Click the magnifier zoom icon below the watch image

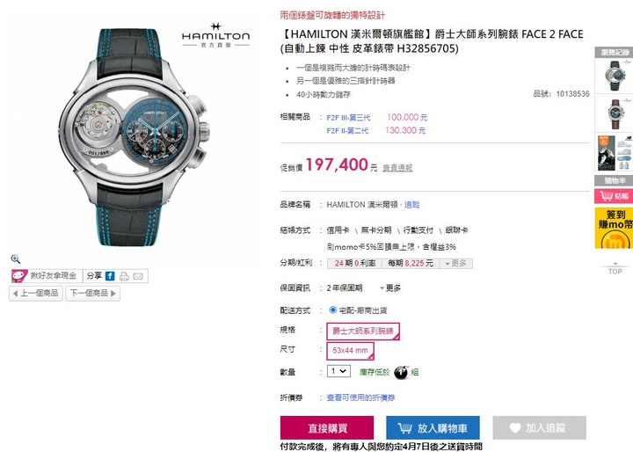point(15,259)
